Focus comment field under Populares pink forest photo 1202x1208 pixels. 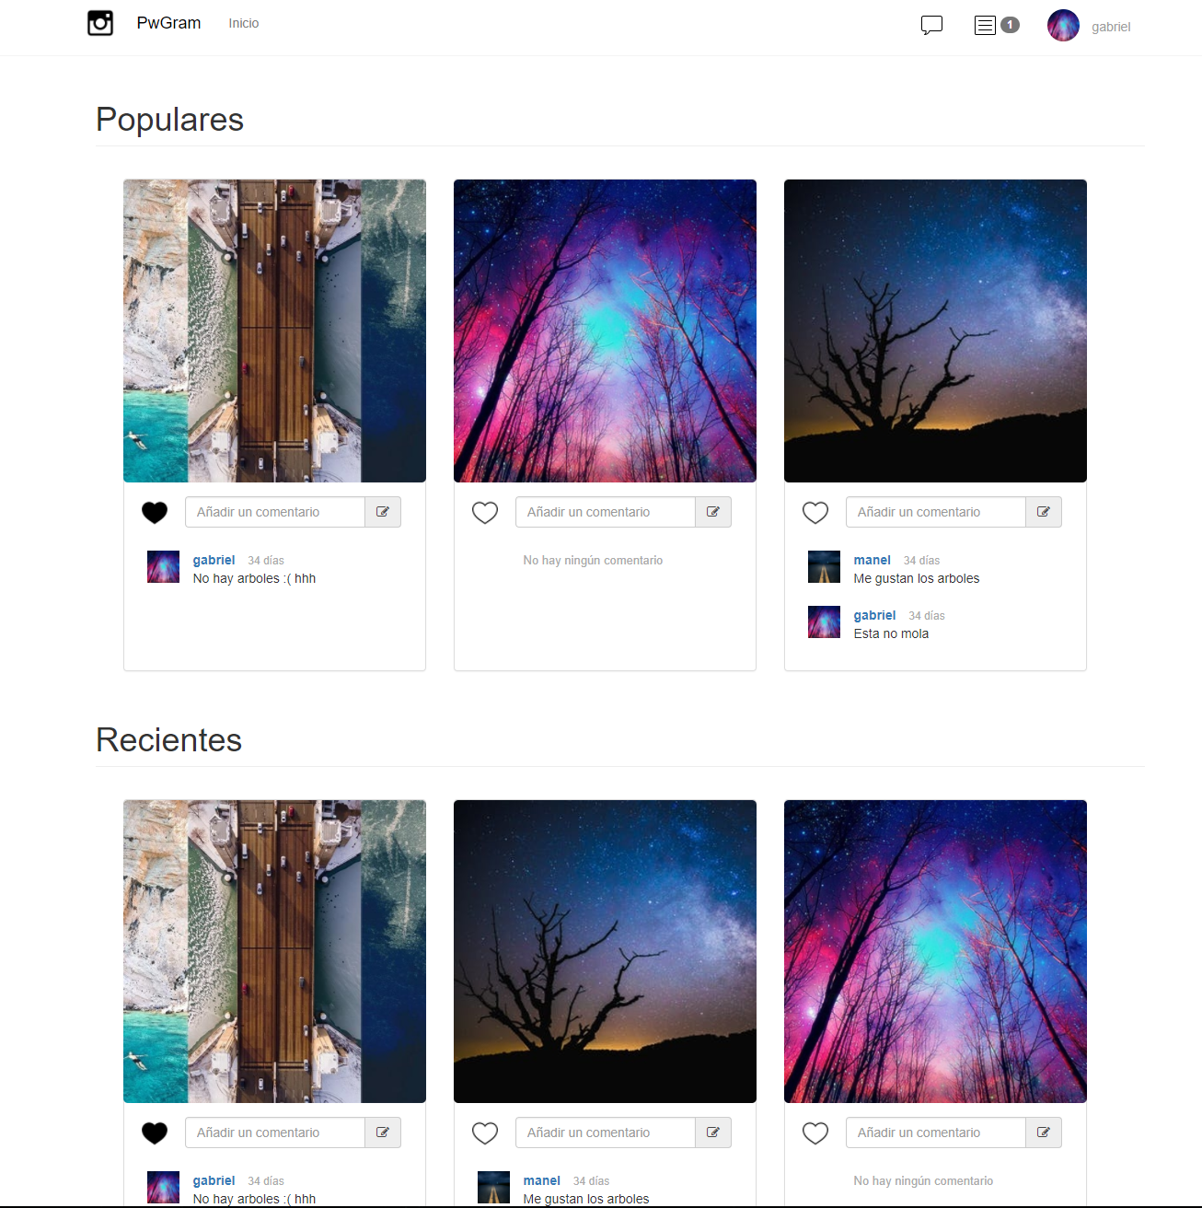tap(606, 512)
